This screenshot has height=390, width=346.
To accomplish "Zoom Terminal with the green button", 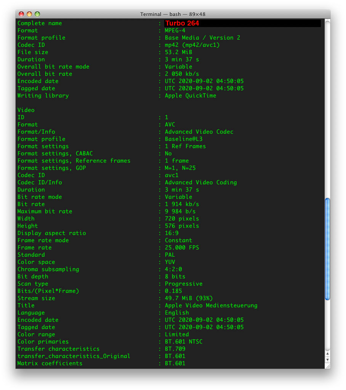I will [x=37, y=14].
